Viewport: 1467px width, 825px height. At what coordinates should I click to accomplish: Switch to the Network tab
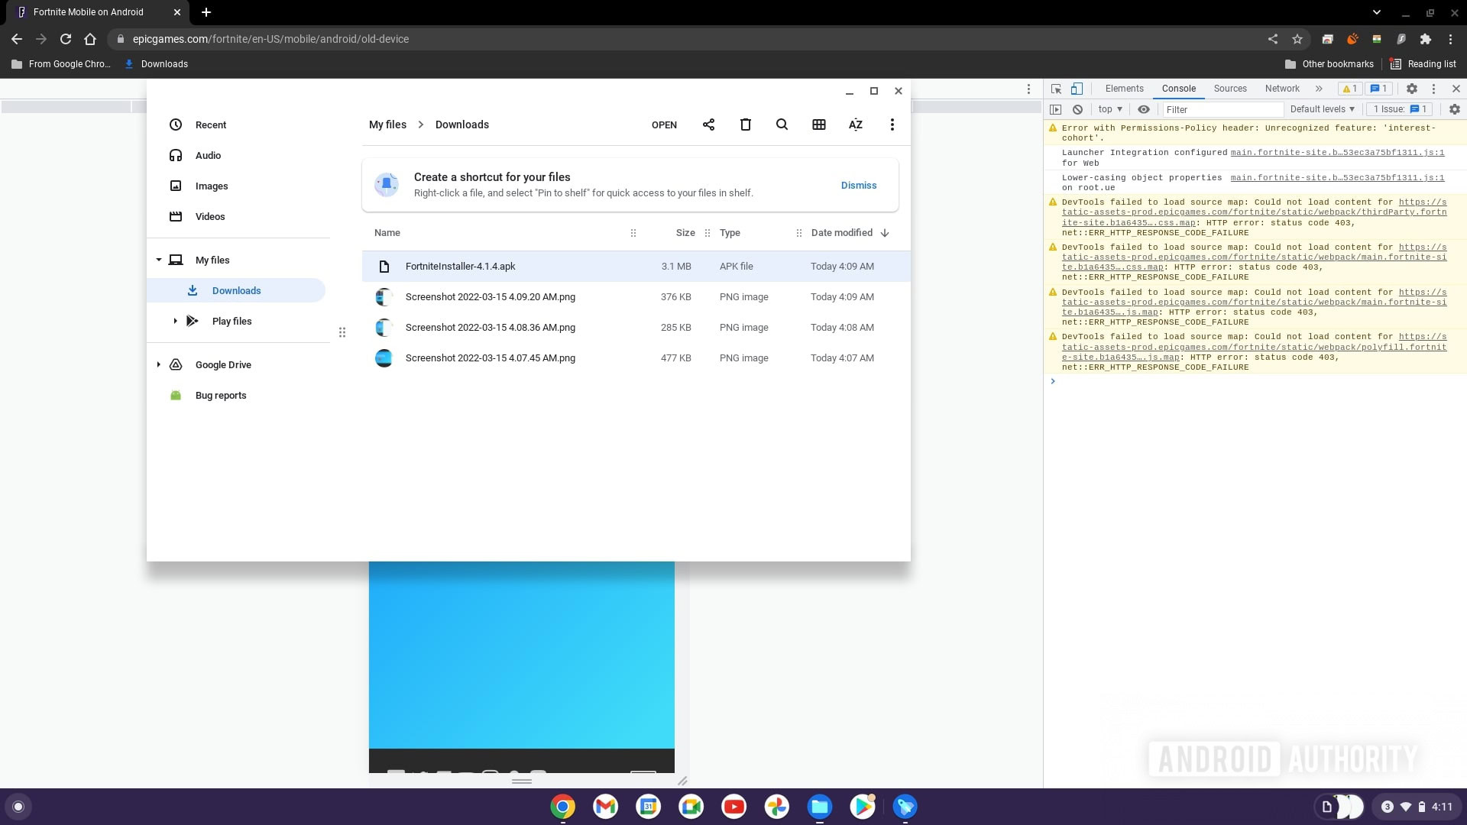(x=1281, y=89)
